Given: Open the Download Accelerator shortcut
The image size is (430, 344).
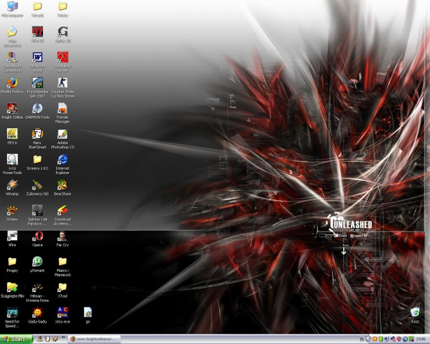Looking at the screenshot, I should point(63,216).
